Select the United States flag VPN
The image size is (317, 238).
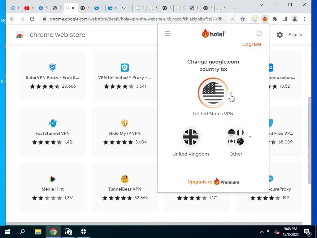(x=213, y=93)
